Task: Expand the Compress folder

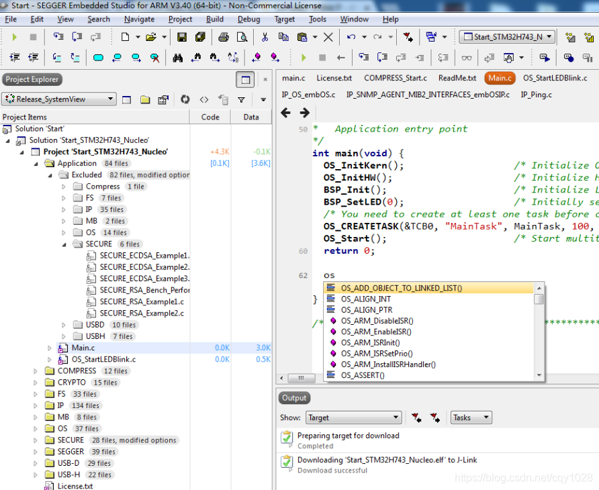Action: coord(64,187)
